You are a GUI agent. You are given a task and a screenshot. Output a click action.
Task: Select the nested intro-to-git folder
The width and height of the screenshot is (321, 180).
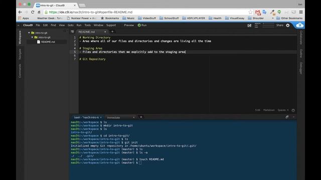44,37
